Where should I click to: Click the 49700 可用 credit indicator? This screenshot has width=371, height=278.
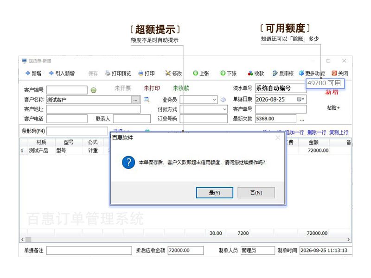coord(325,83)
